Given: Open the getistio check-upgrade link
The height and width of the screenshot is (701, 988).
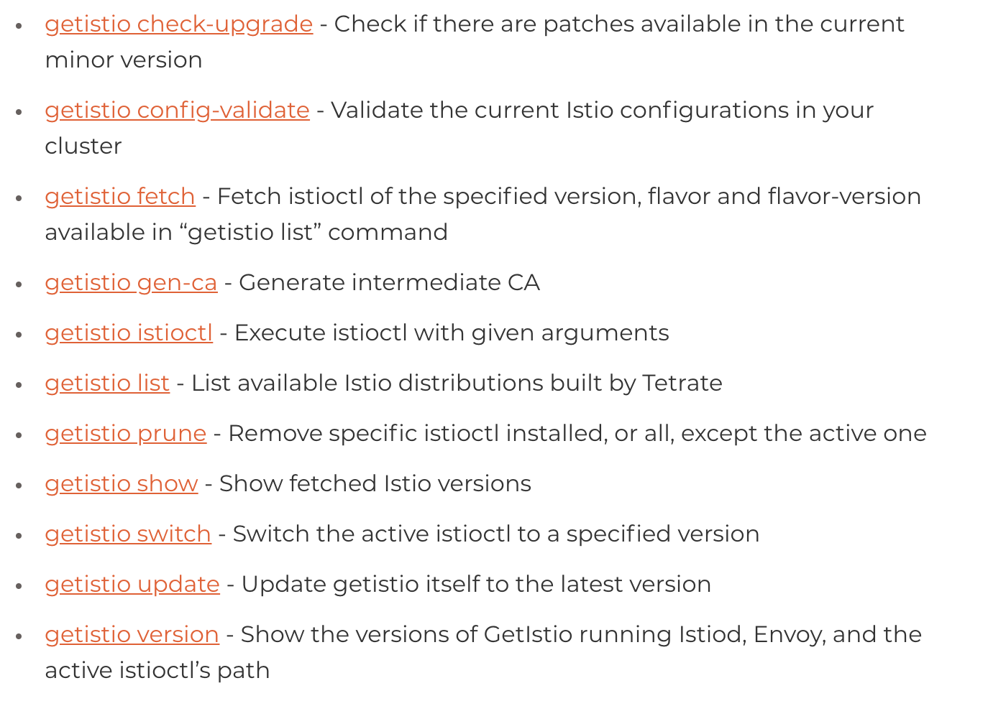Looking at the screenshot, I should [179, 24].
